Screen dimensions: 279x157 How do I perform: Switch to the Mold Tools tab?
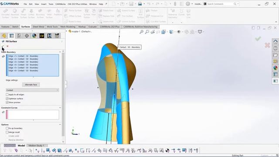pos(52,27)
